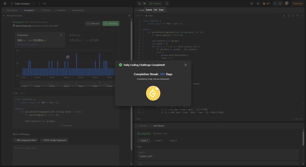
Task: Click the 307 streak number in dialog
Action: tap(162, 74)
